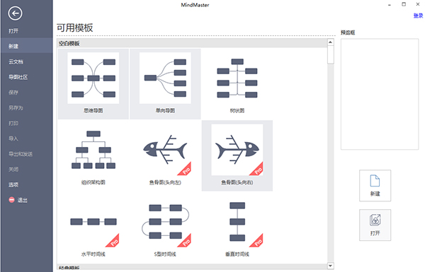Pick the 树状图 tree diagram template
This screenshot has height=272, width=425.
(x=237, y=84)
